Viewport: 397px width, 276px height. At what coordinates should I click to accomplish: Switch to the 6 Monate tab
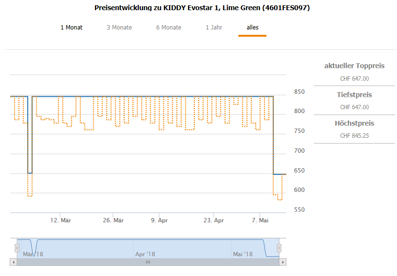point(169,28)
